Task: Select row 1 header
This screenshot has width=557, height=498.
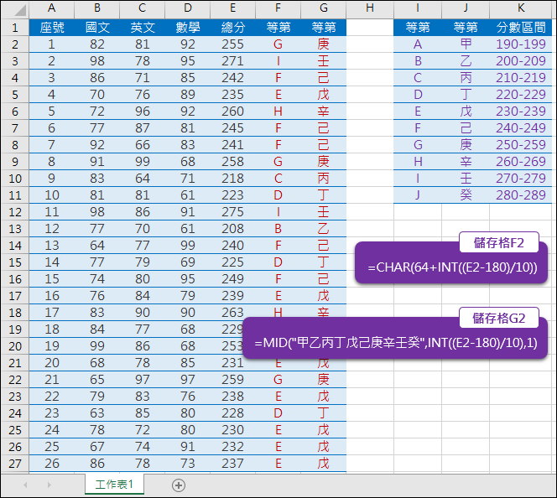Action: pos(15,28)
